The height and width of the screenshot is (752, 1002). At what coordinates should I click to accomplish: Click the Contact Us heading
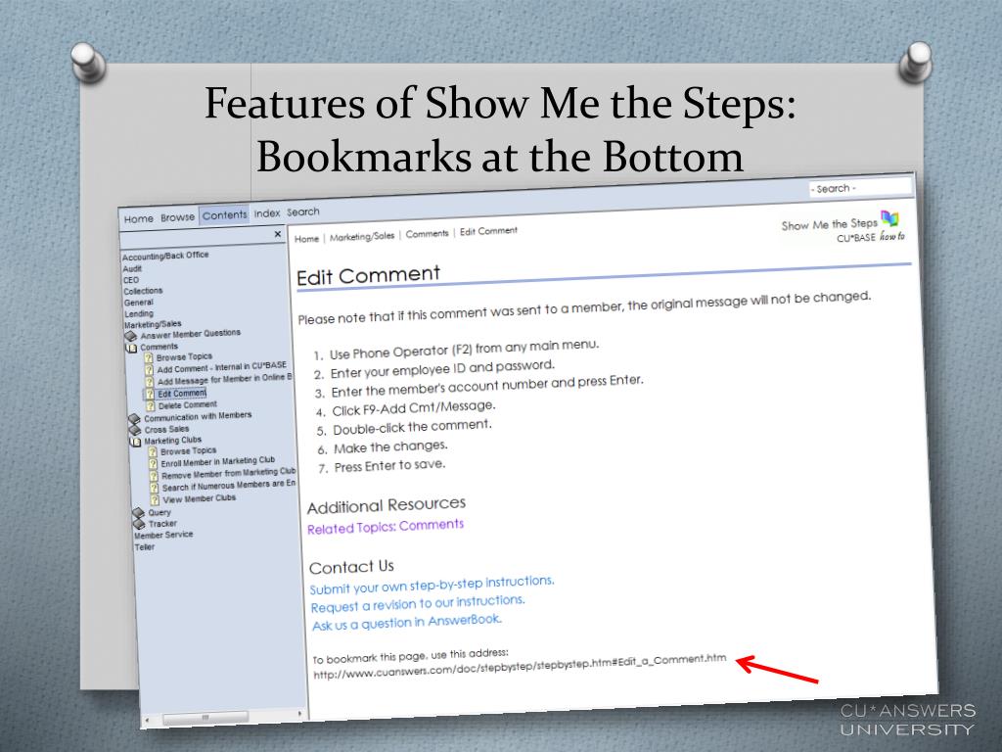[x=351, y=567]
